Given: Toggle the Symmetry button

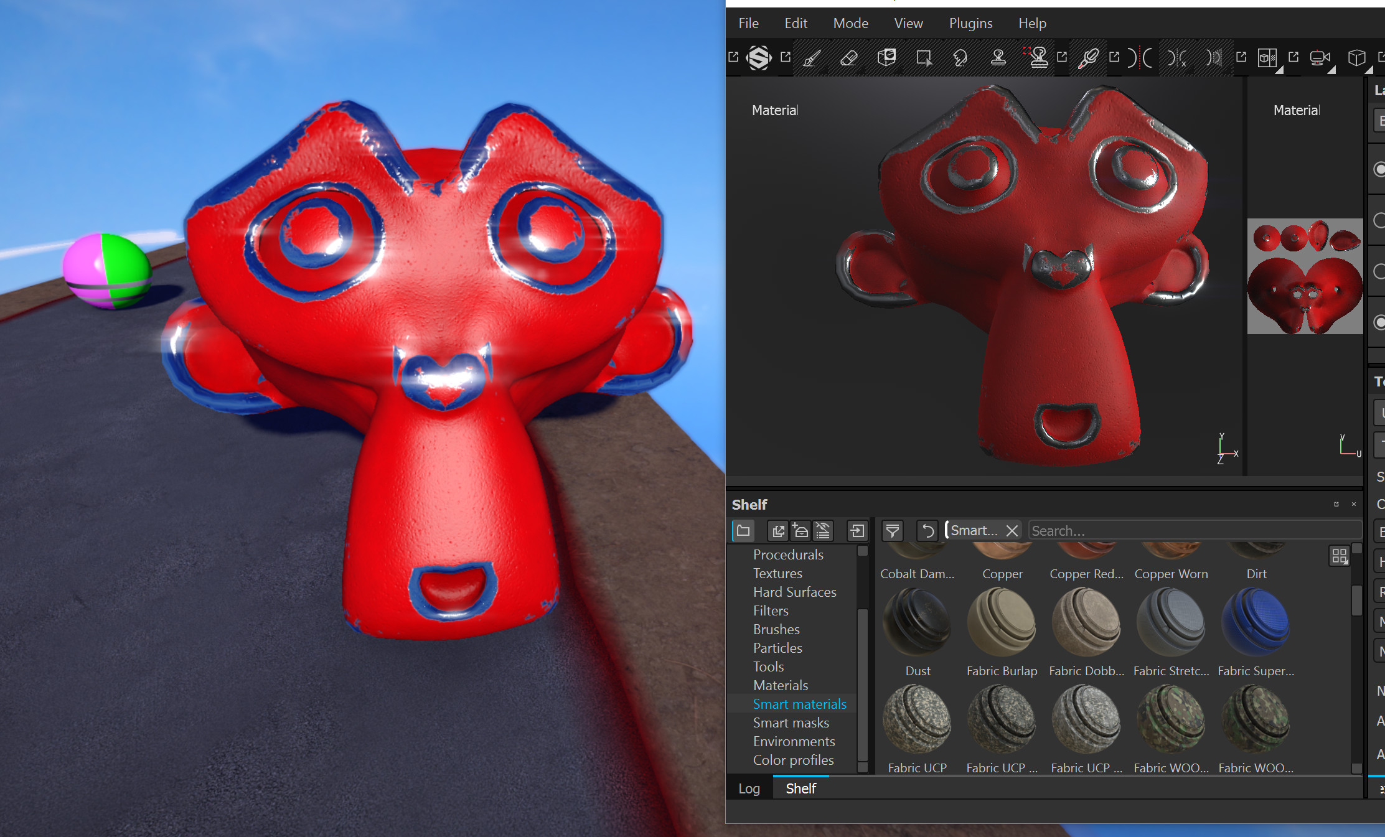Looking at the screenshot, I should point(1140,58).
